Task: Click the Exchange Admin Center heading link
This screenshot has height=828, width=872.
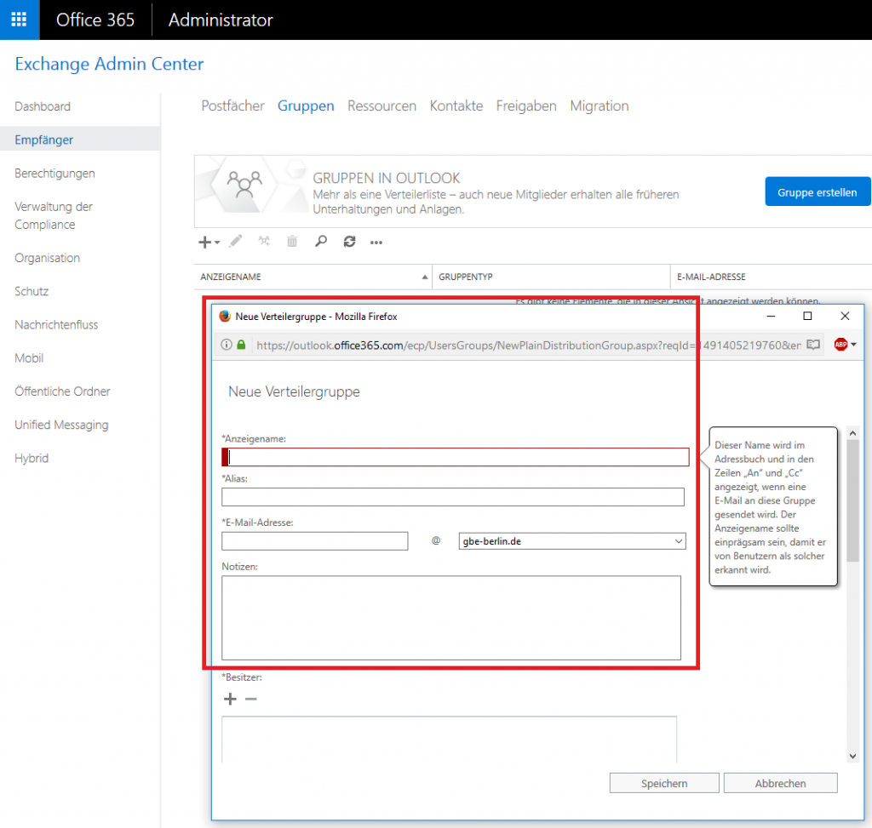Action: (x=109, y=64)
